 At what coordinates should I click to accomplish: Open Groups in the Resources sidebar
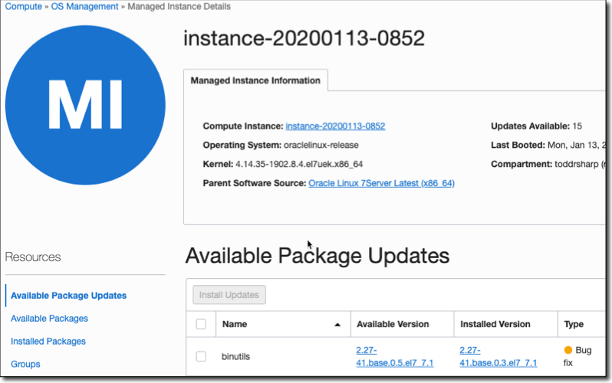(25, 365)
